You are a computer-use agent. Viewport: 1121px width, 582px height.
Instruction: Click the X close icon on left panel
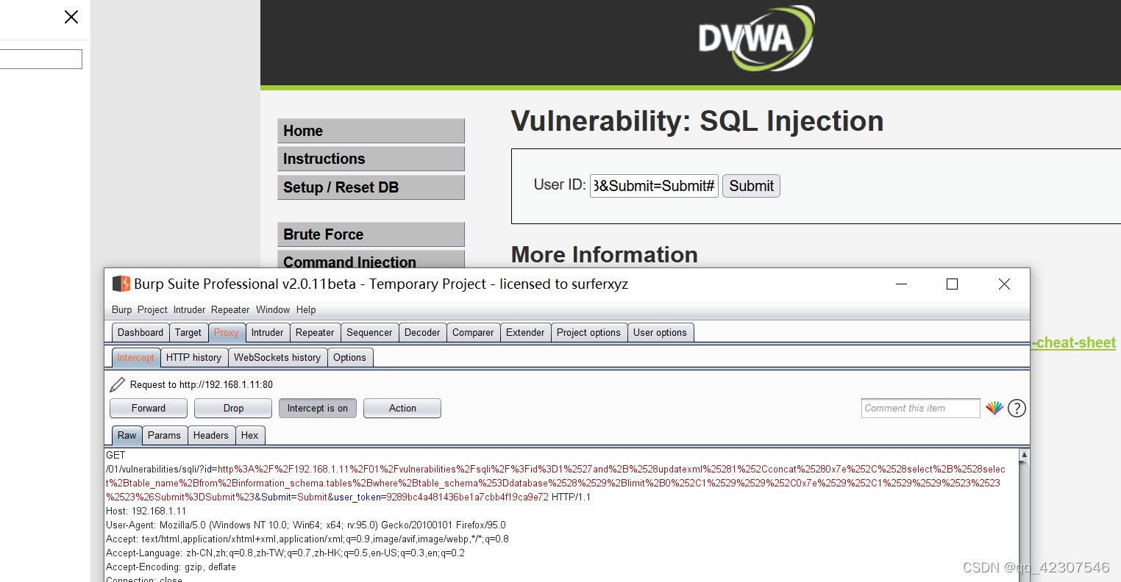[x=71, y=17]
